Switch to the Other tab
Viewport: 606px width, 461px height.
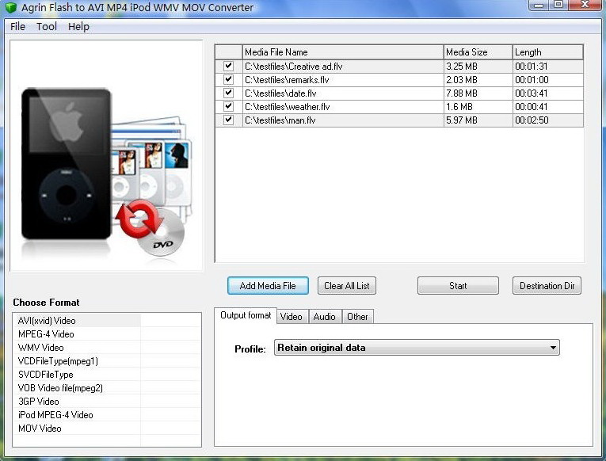pos(357,317)
